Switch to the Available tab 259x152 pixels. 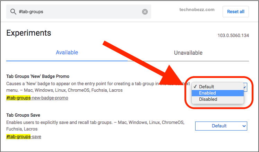(67, 53)
